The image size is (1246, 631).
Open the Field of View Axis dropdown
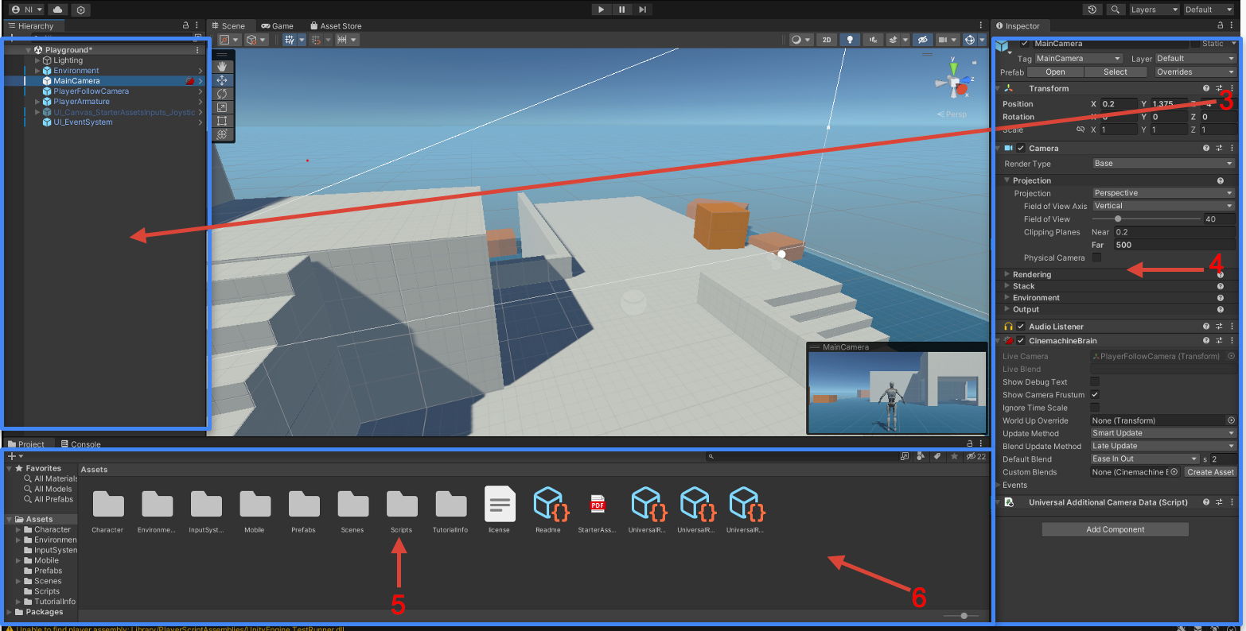[1162, 206]
